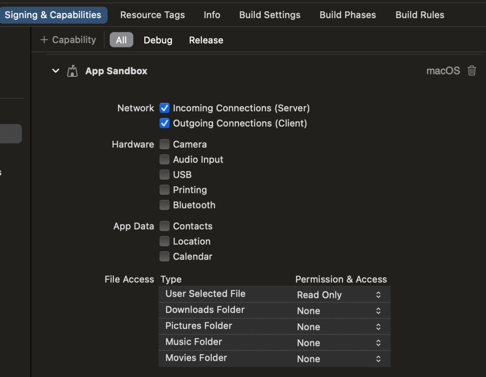Switch to Signing & Capabilities tab
The width and height of the screenshot is (486, 377).
pos(53,15)
